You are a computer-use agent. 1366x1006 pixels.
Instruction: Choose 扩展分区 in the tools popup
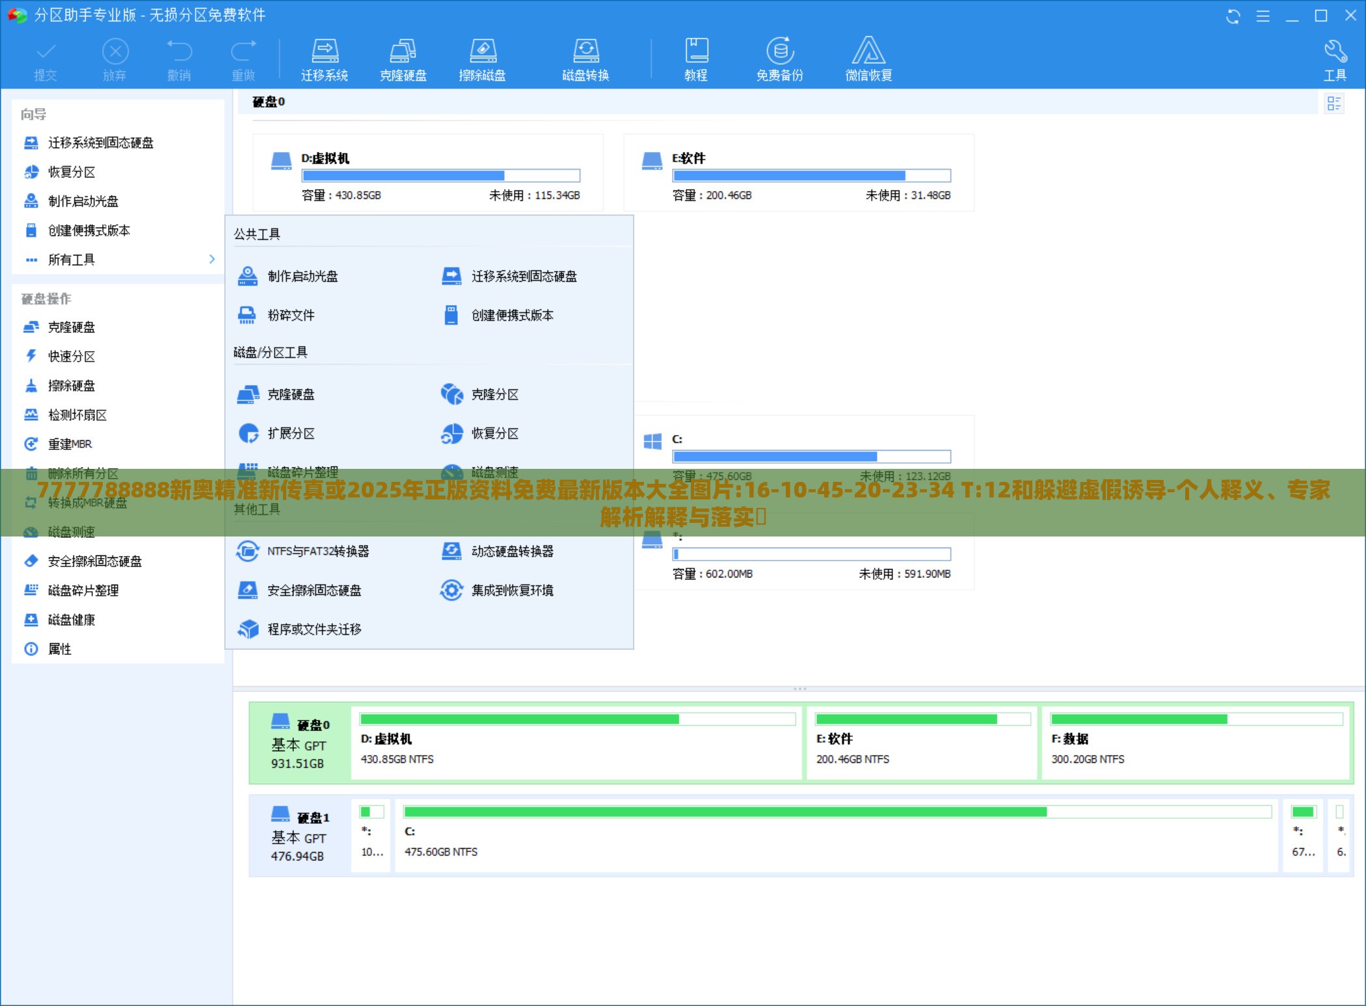[276, 434]
